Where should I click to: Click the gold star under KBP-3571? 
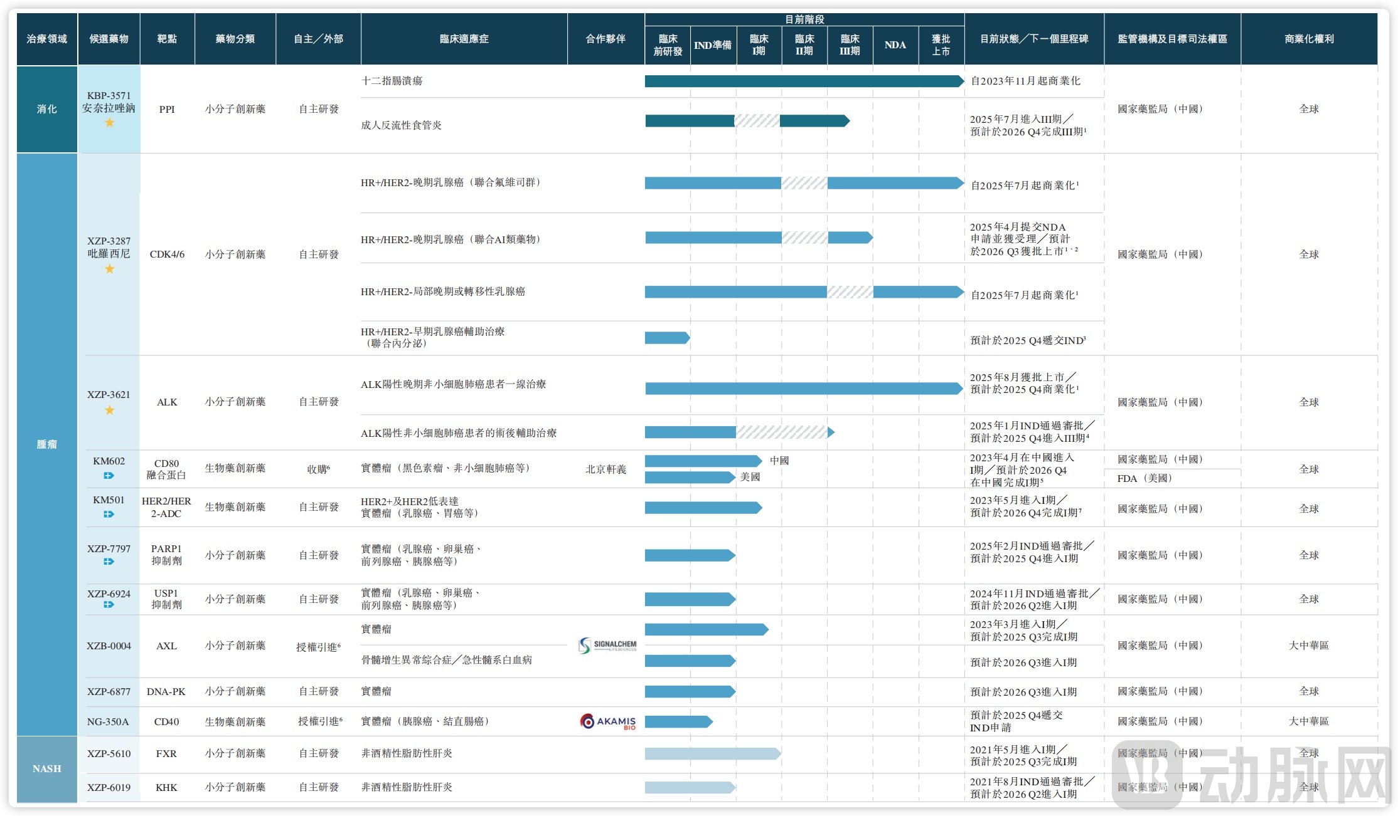coord(109,123)
